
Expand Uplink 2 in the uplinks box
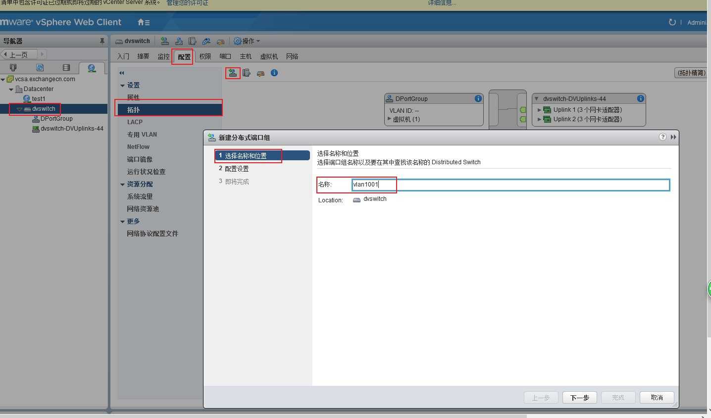[x=539, y=119]
